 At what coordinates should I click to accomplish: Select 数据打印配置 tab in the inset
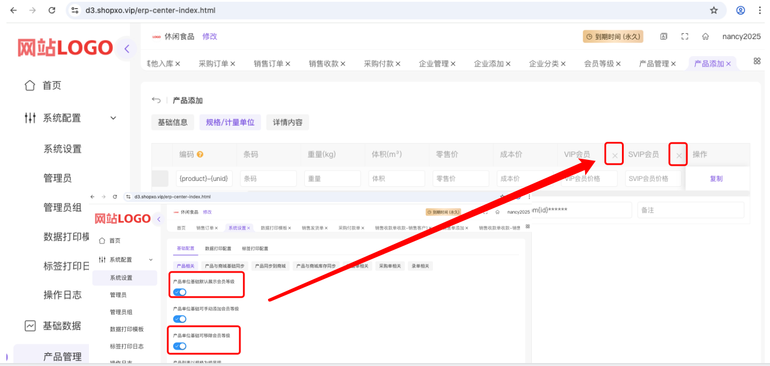coord(218,249)
